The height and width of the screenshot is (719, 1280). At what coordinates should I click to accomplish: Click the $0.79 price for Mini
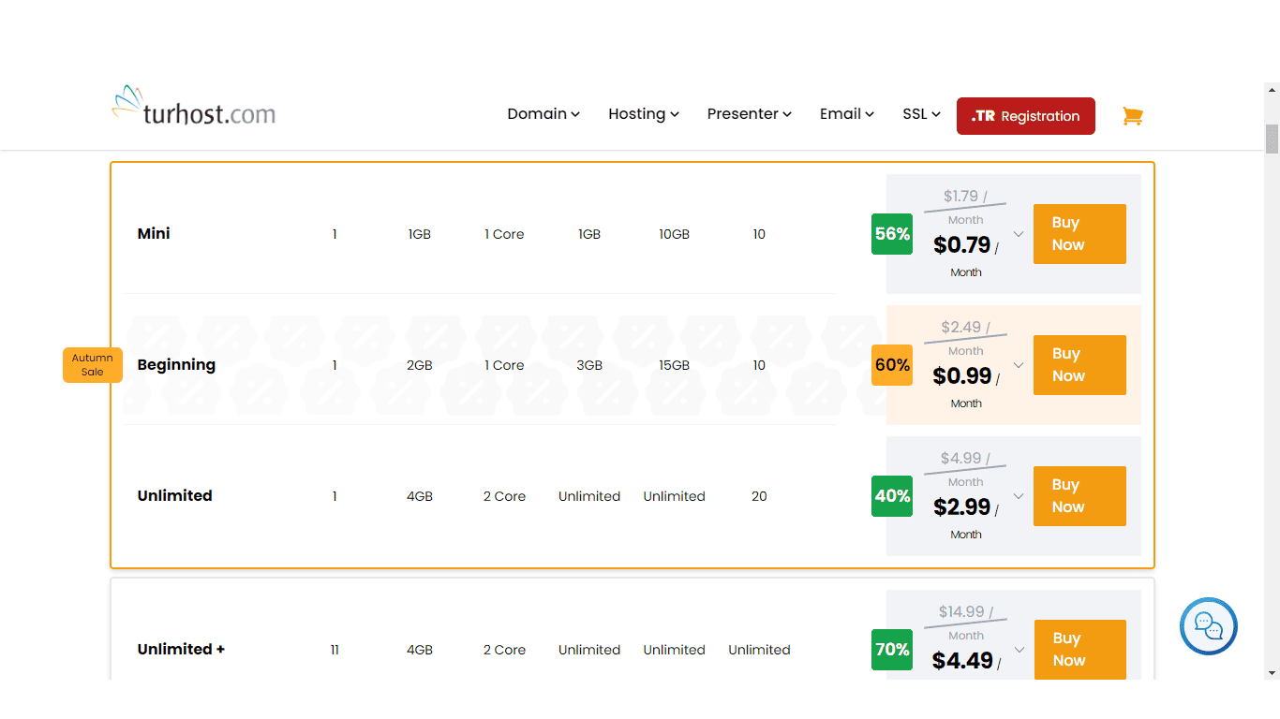coord(961,245)
